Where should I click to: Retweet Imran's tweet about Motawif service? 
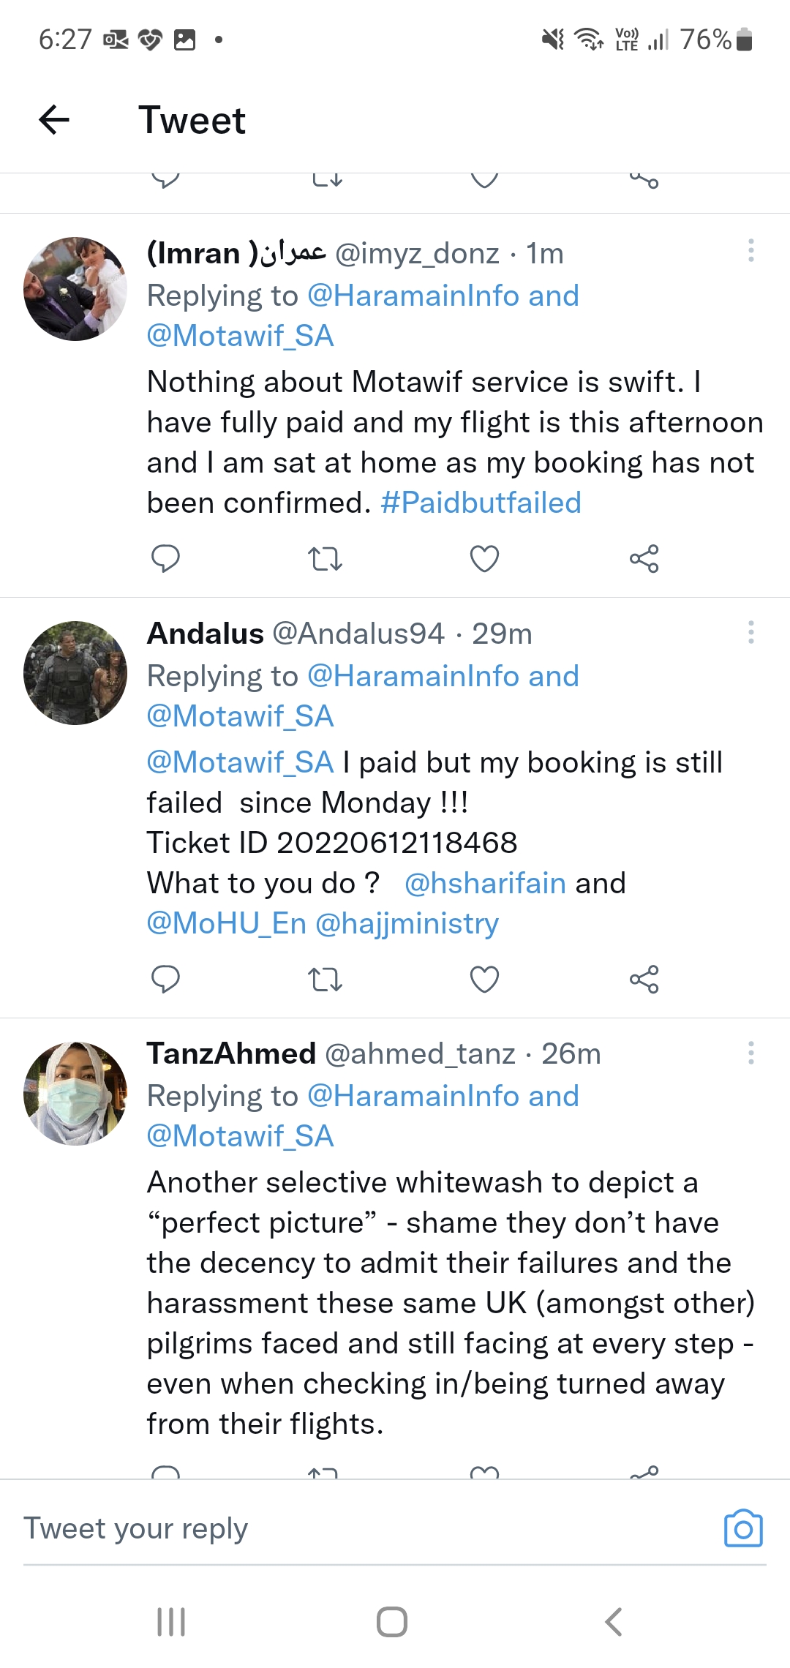pos(325,559)
